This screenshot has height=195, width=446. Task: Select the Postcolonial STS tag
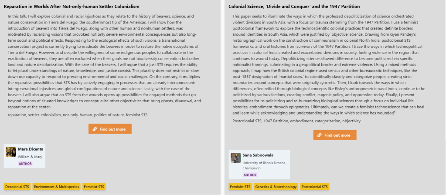tap(315, 187)
